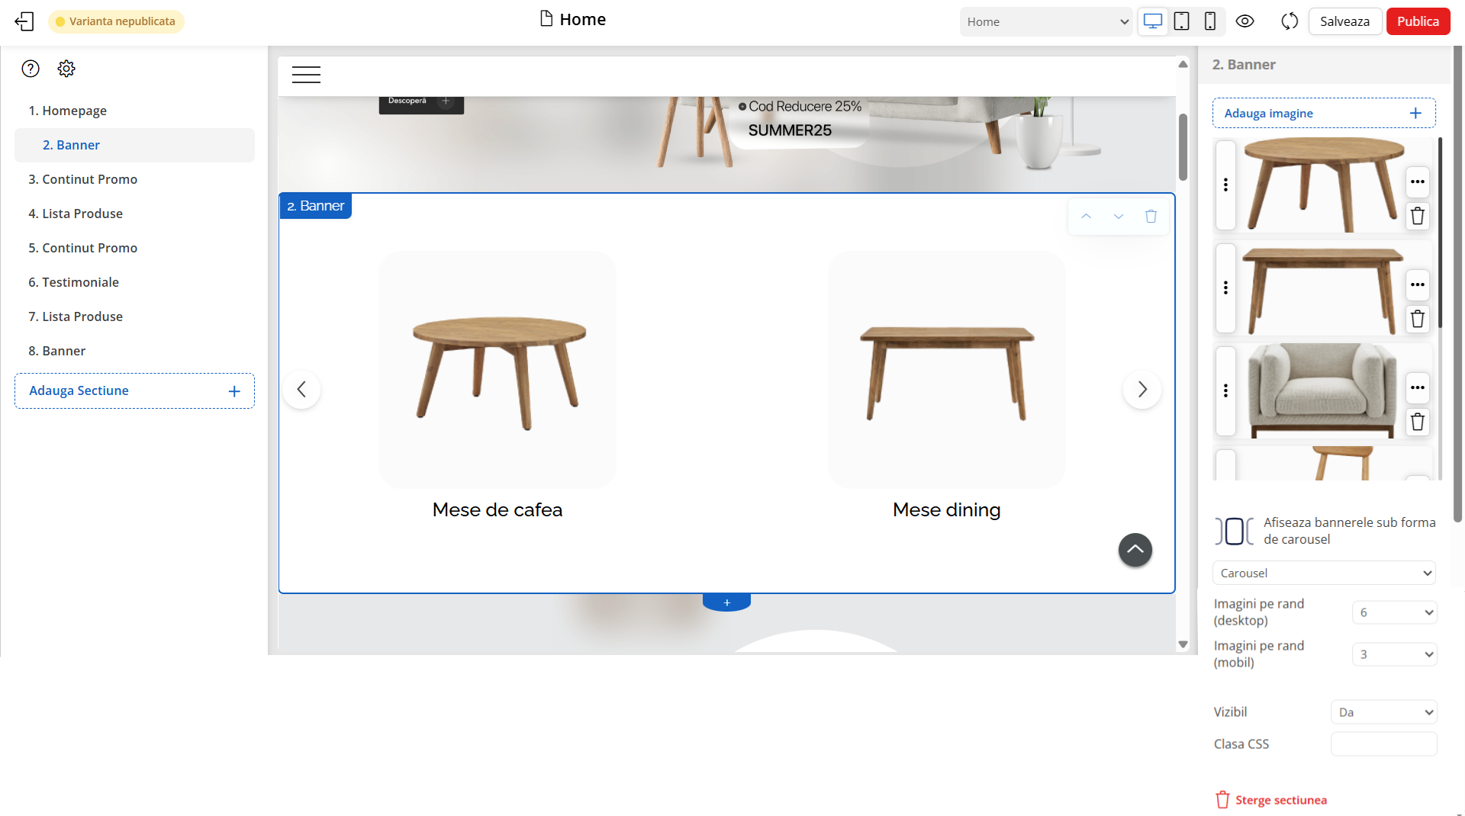Click the refresh/reload icon
The height and width of the screenshot is (816, 1465).
(x=1290, y=21)
